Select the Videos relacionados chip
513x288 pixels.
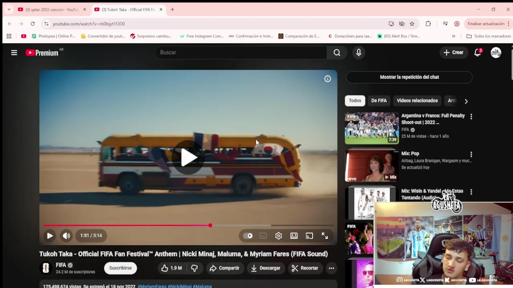pyautogui.click(x=417, y=101)
